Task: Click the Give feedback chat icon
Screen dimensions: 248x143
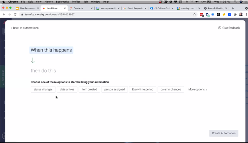Action: 220,28
